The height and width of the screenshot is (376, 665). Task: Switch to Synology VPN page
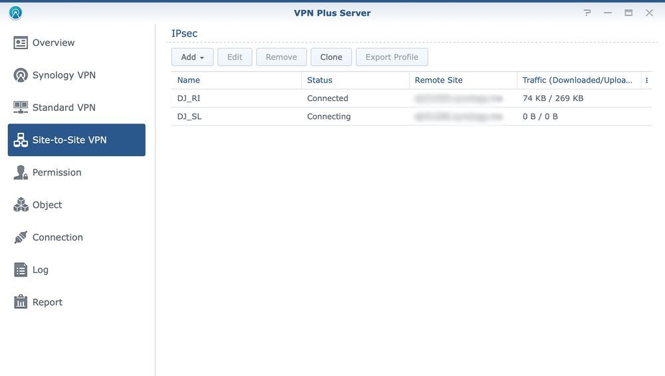tap(76, 75)
